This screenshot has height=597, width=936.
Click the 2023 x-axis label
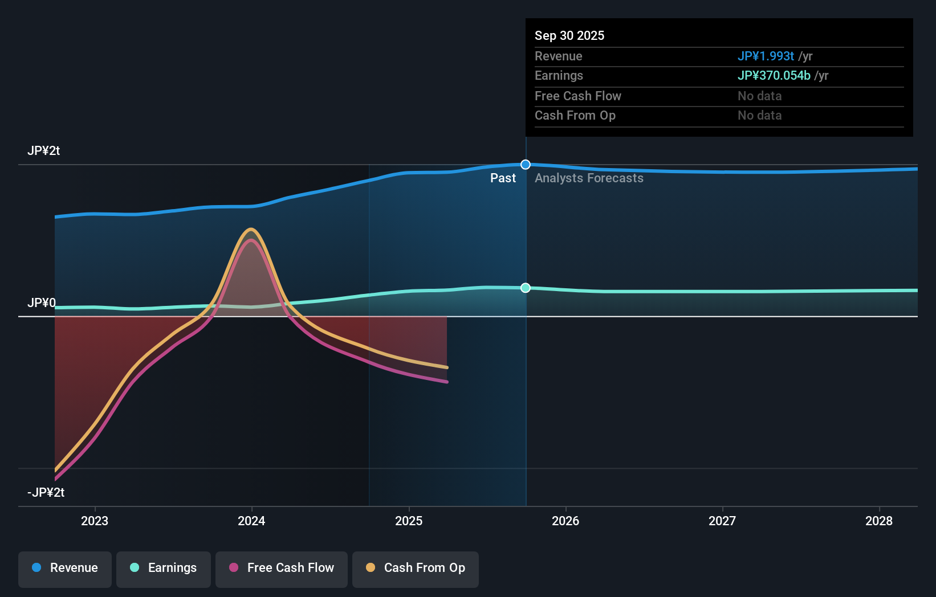95,521
